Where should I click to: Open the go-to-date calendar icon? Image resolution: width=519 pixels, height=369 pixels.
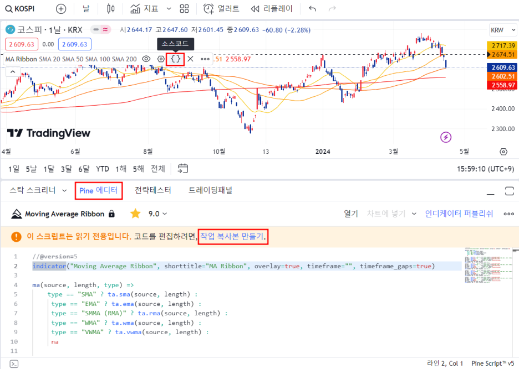(183, 169)
